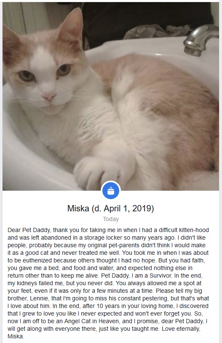Click the chrome faucet in the photo
The height and width of the screenshot is (343, 222).
tap(200, 41)
